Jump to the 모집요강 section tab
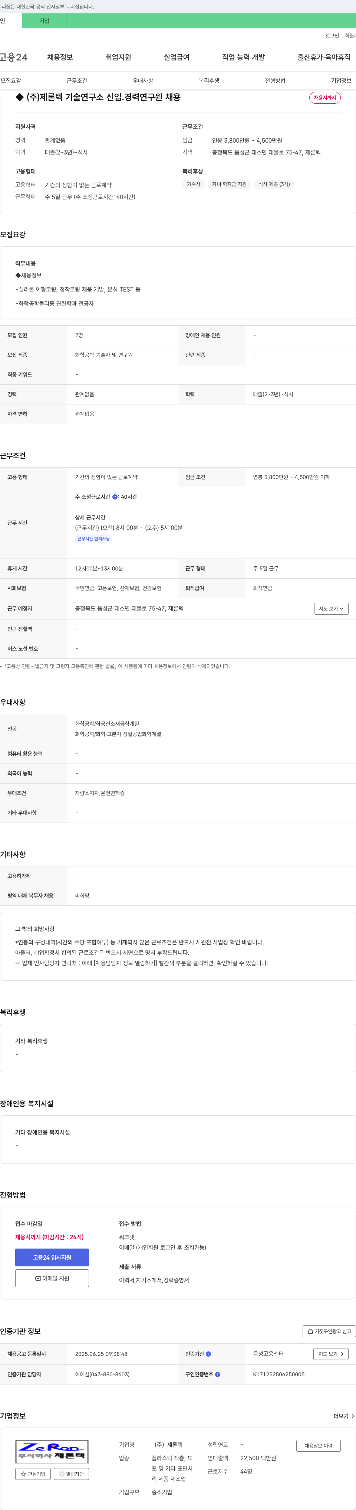 [x=10, y=80]
